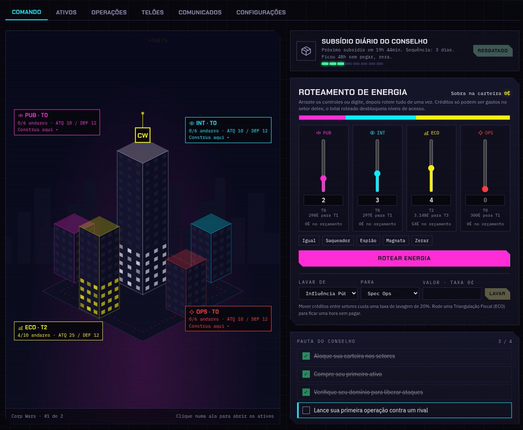Screen dimensions: 523x430
Task: Click the chart icon on ECO slider card
Action: coord(426,133)
